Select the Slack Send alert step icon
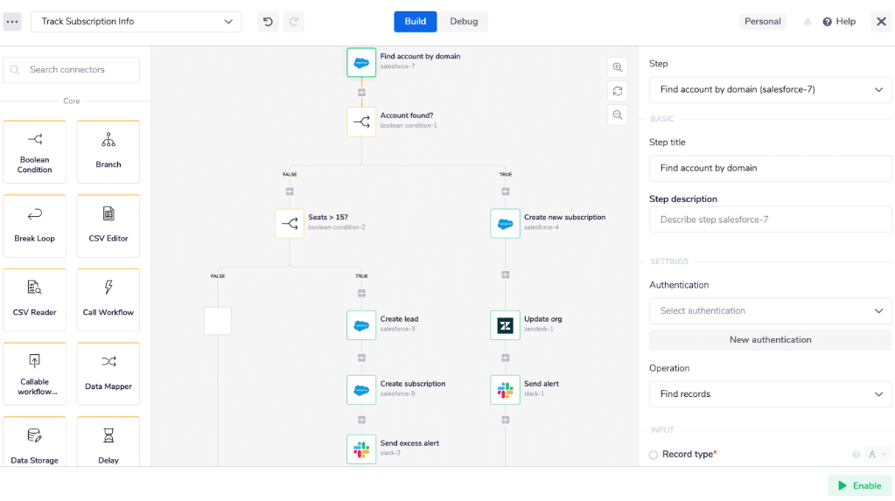This screenshot has width=895, height=501. tap(505, 390)
